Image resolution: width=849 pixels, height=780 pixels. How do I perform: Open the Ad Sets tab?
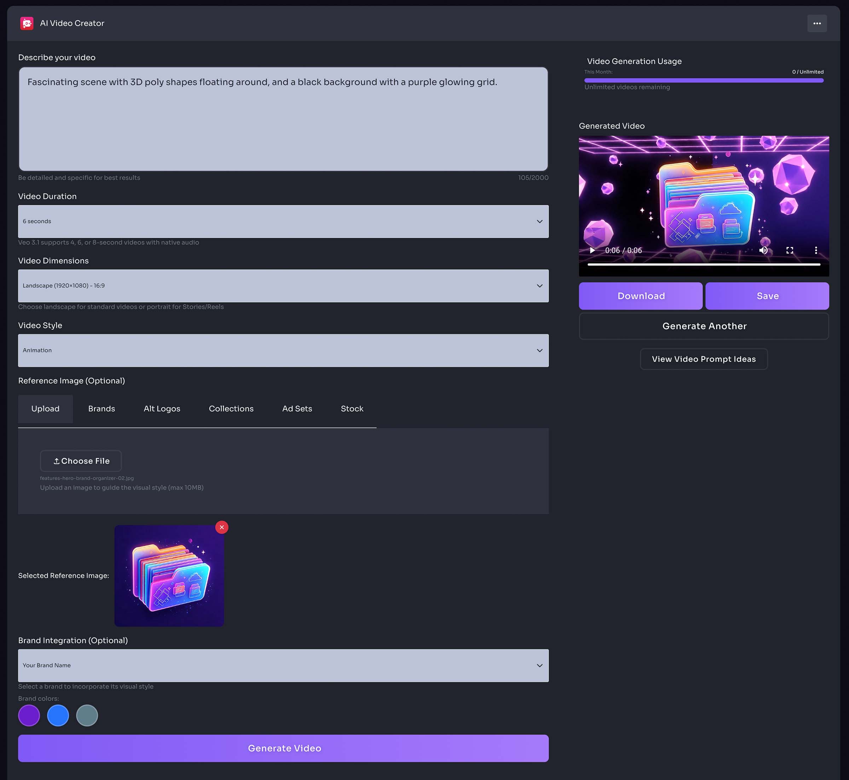coord(297,408)
